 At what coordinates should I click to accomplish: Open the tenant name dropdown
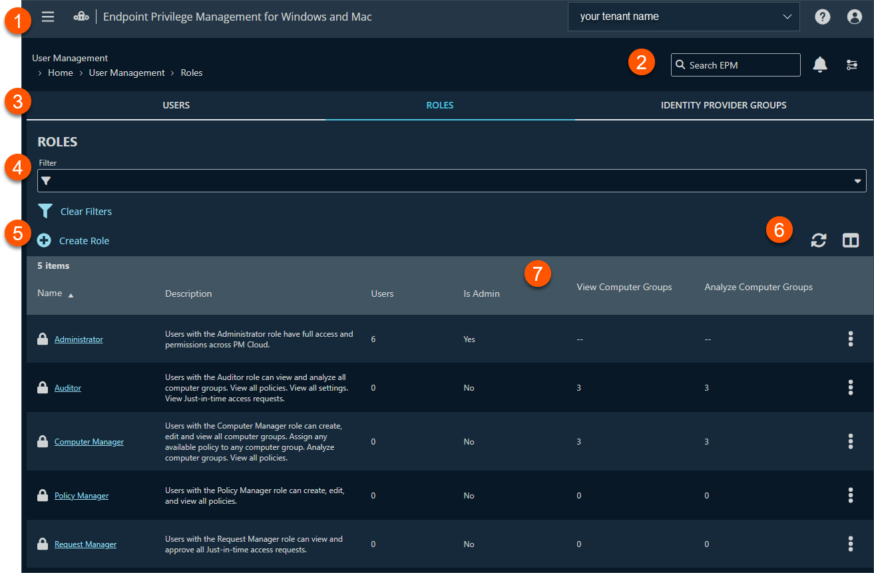pyautogui.click(x=684, y=17)
